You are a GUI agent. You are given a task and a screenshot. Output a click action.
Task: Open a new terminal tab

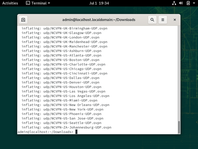click(23, 20)
